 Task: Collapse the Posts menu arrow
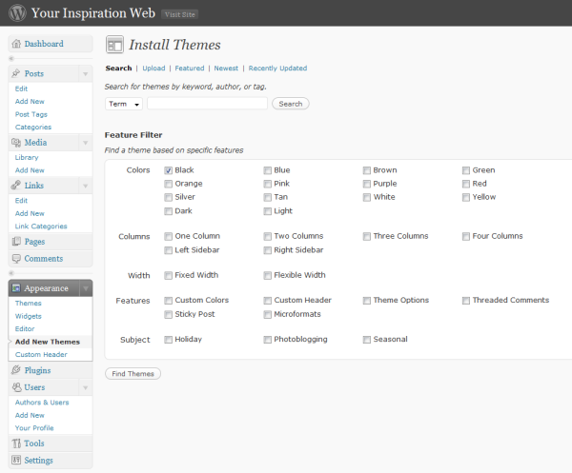[86, 73]
